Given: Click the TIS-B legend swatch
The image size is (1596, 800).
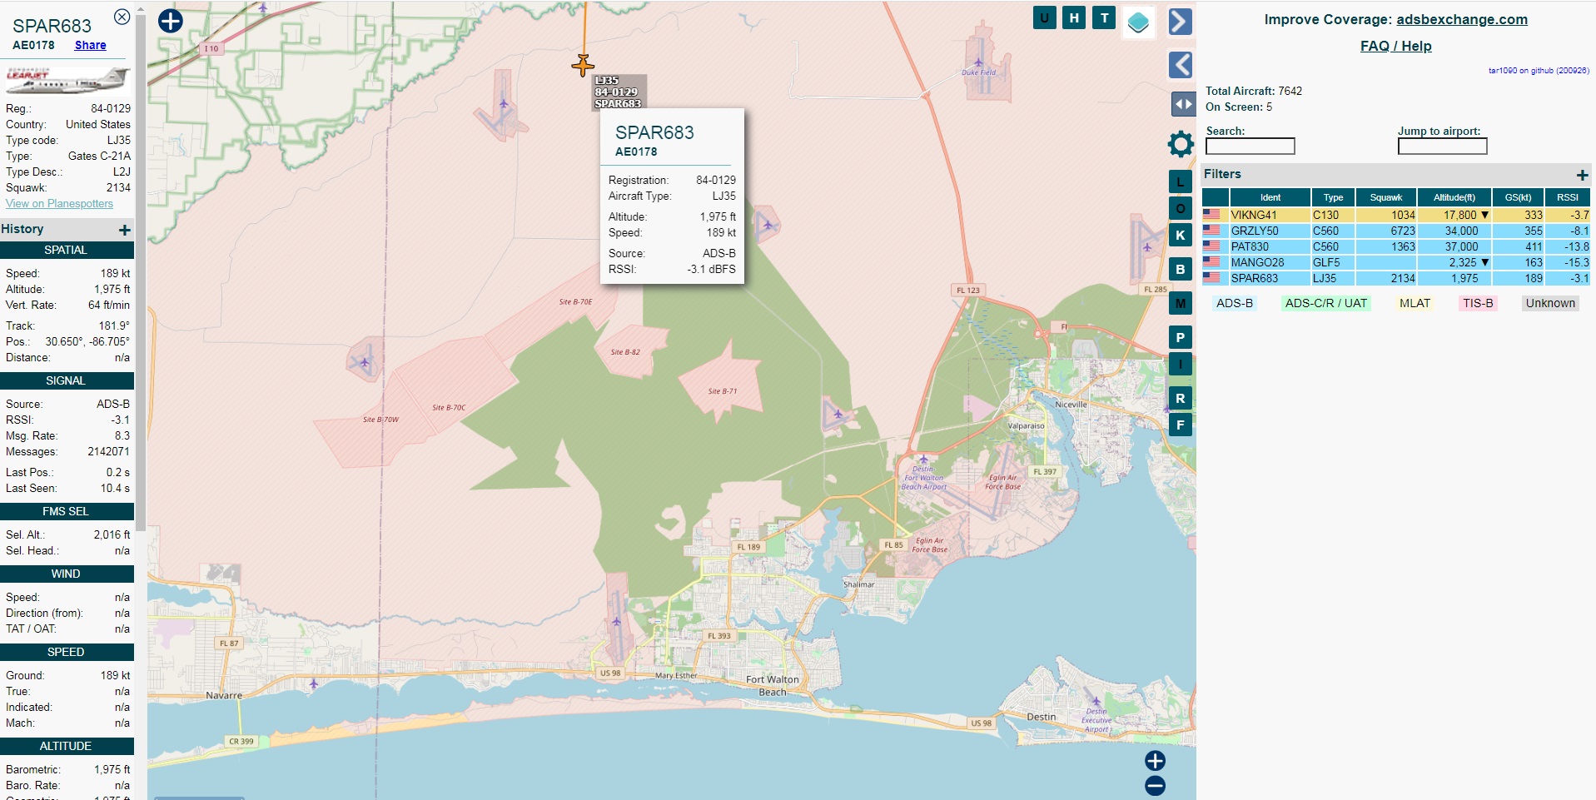Looking at the screenshot, I should (x=1478, y=303).
